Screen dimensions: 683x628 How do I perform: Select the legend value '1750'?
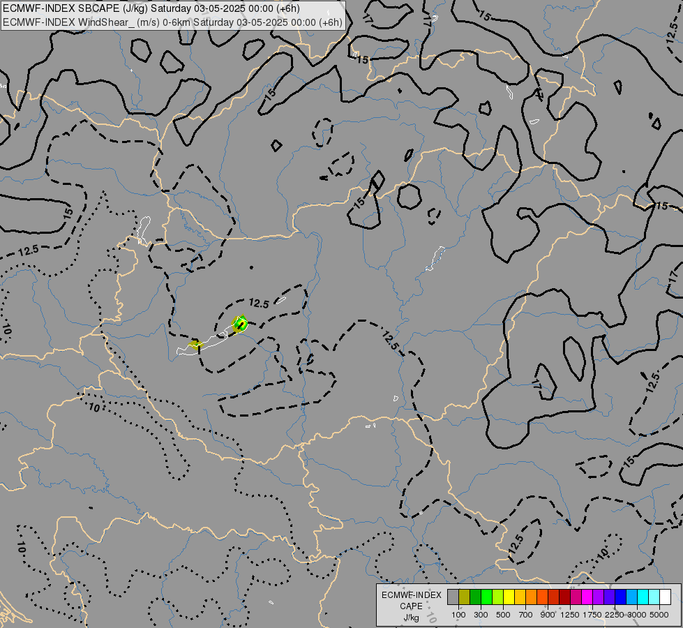592,615
